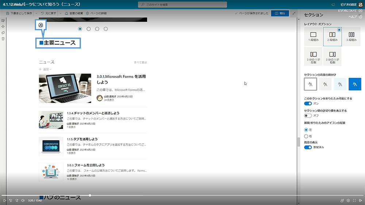Image resolution: width=365 pixels, height=205 pixels.
Task: Click the video progress bar handle
Action: click(x=90, y=196)
